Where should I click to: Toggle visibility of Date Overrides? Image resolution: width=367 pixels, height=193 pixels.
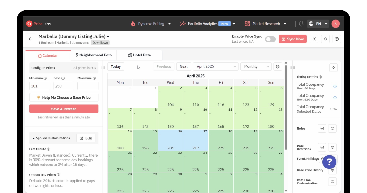point(332,147)
